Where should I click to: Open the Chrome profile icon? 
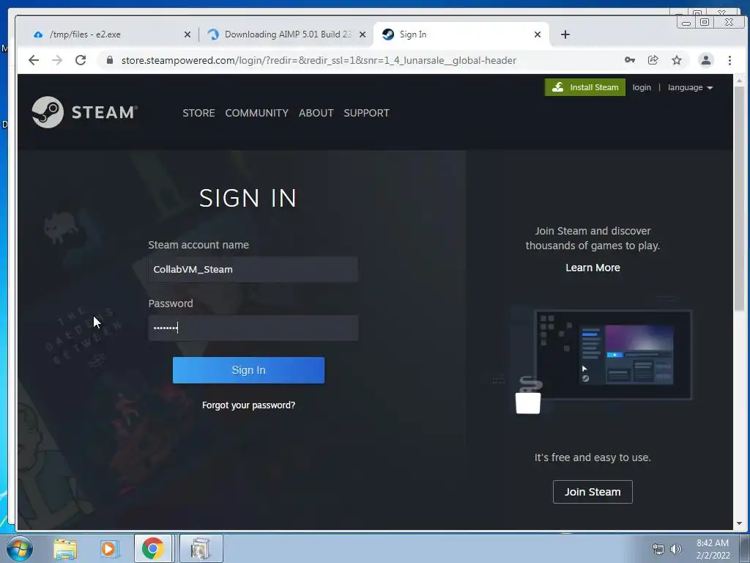click(x=705, y=60)
